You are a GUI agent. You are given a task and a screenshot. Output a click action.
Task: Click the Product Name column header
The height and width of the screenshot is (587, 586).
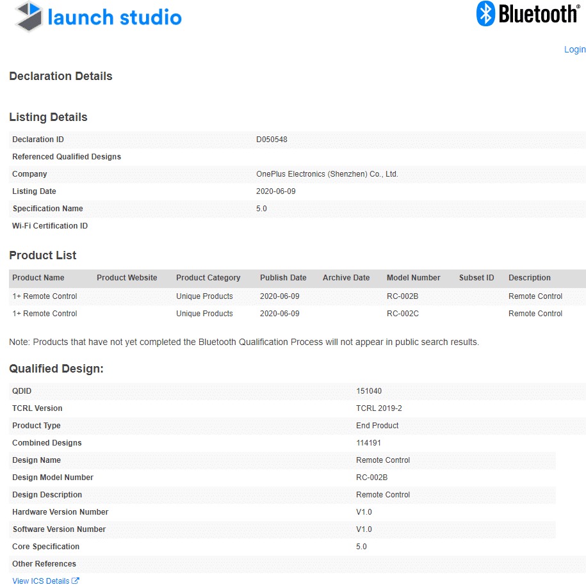(x=38, y=278)
